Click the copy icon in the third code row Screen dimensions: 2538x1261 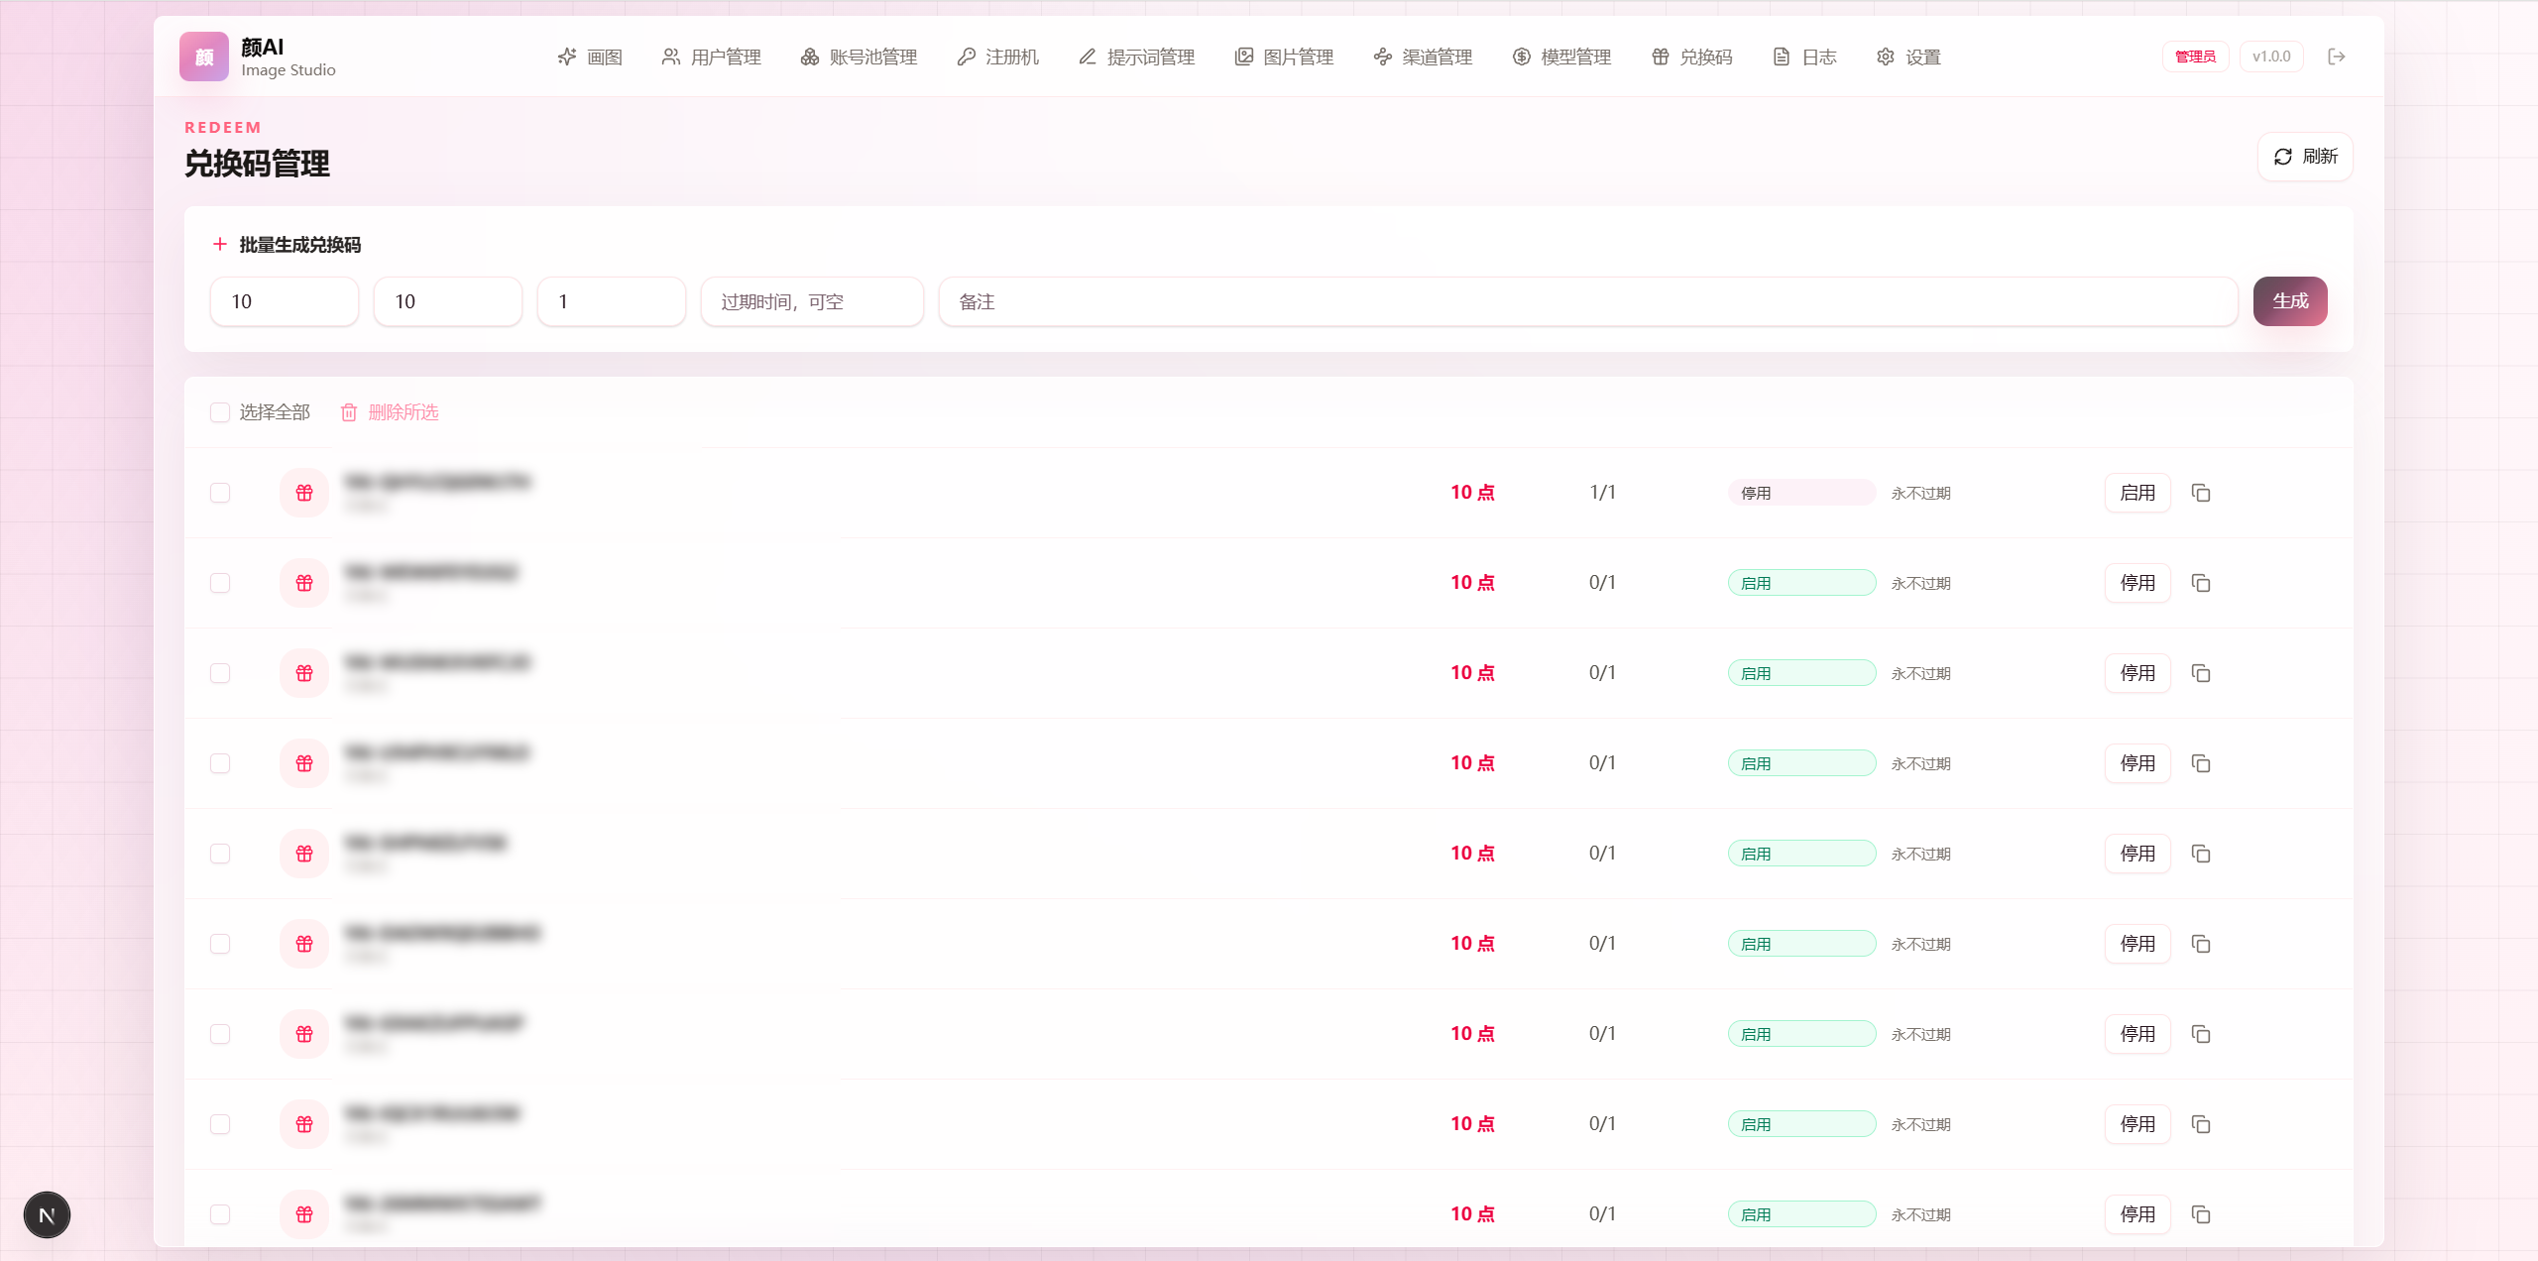click(2201, 673)
